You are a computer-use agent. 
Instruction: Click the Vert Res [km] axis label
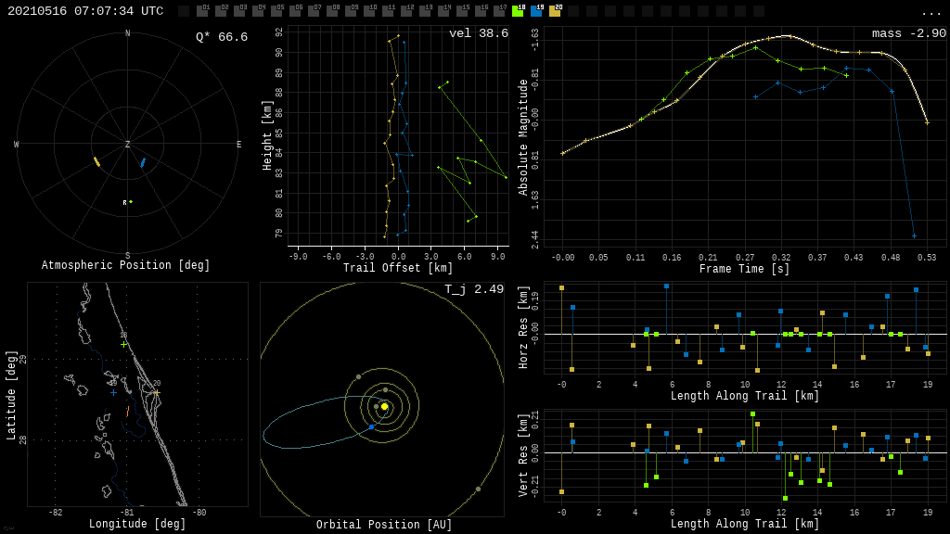click(x=523, y=456)
